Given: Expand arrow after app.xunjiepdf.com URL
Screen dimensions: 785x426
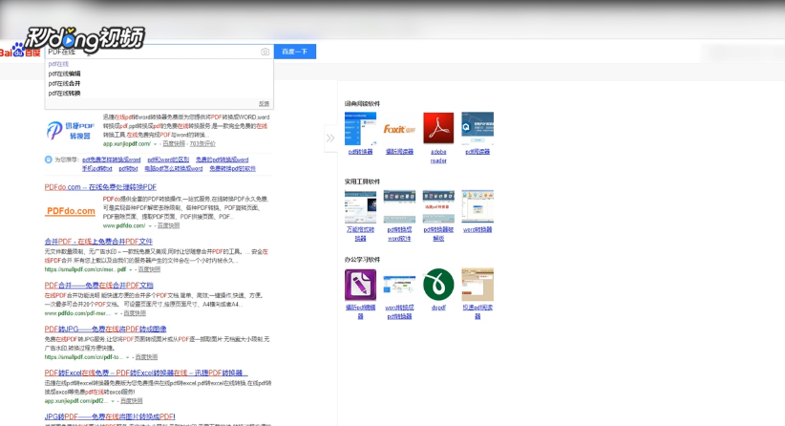Looking at the screenshot, I should (x=156, y=144).
